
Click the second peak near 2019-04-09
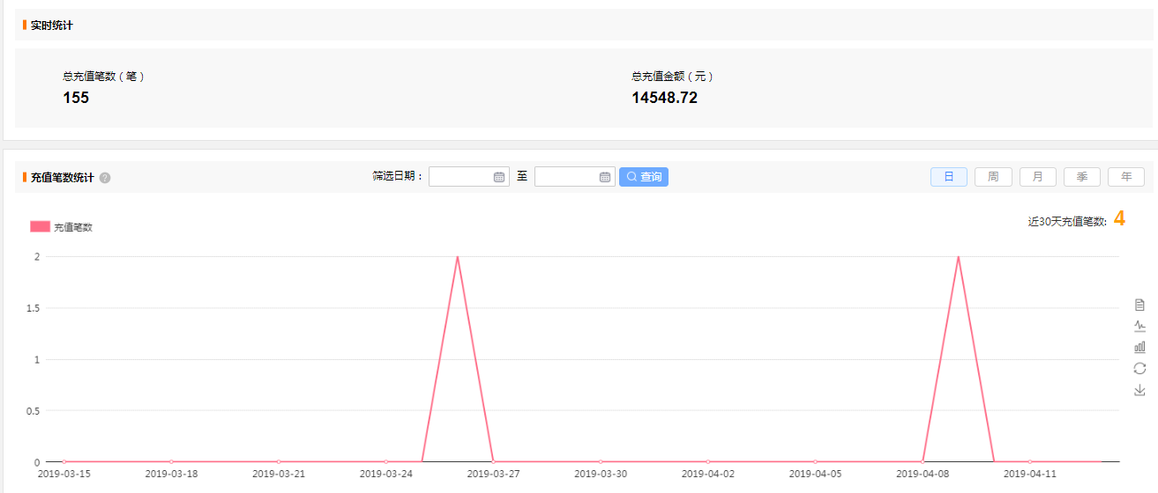958,257
